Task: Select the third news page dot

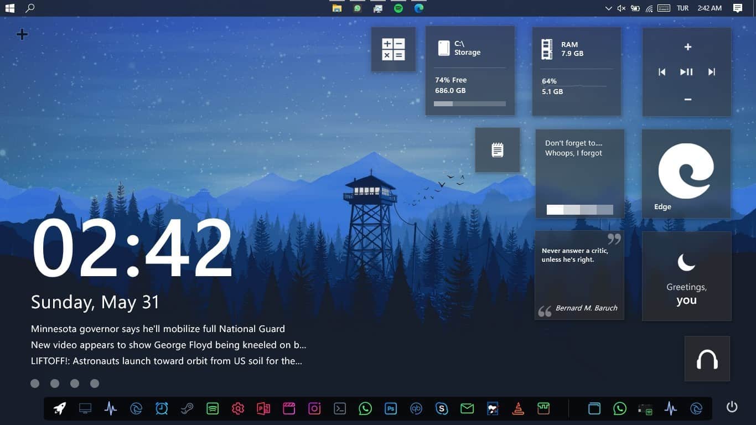Action: click(75, 383)
